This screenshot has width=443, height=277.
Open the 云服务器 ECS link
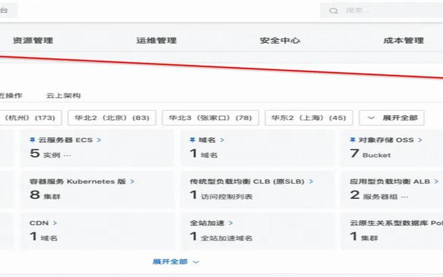[x=65, y=140]
